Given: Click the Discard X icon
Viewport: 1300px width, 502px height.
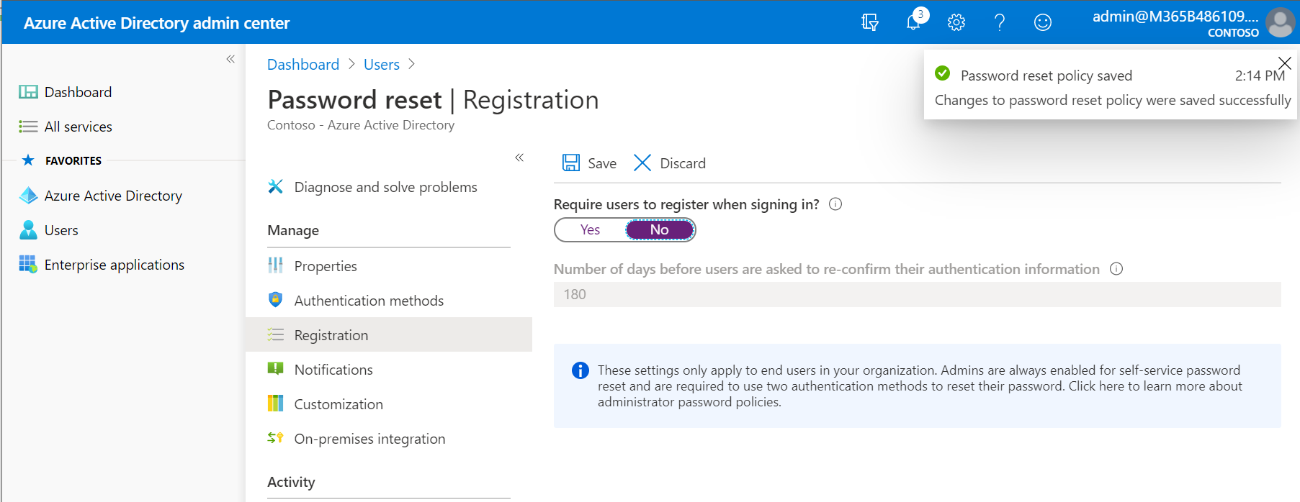Looking at the screenshot, I should [x=642, y=163].
